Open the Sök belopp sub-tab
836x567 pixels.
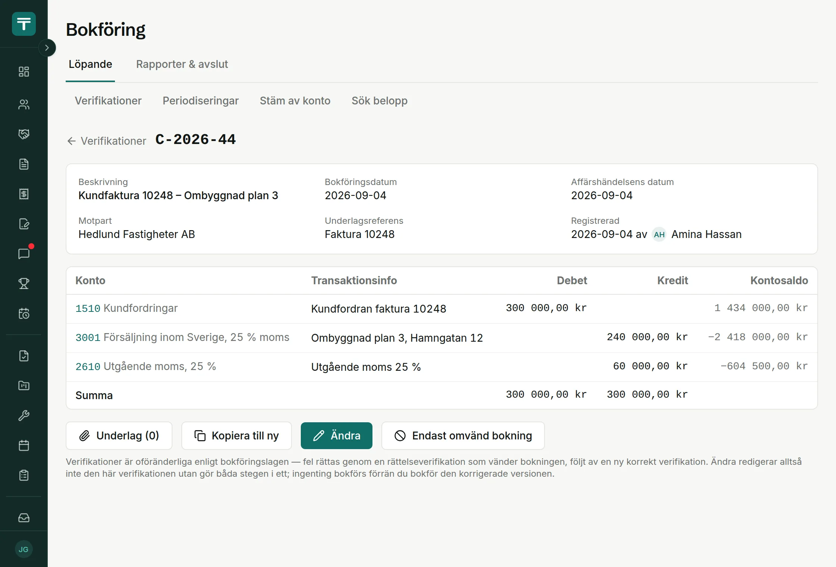click(x=380, y=101)
